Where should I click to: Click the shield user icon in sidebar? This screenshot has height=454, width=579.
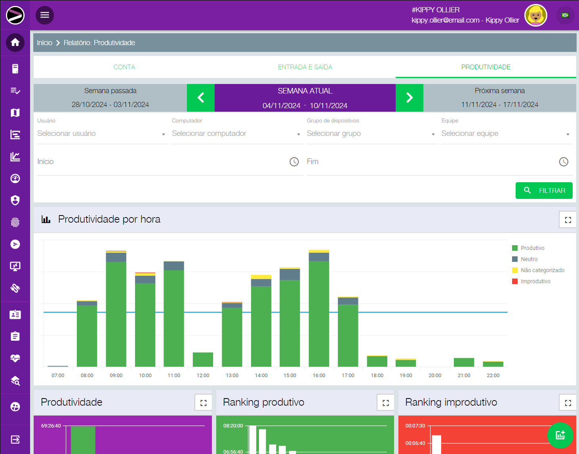(15, 200)
